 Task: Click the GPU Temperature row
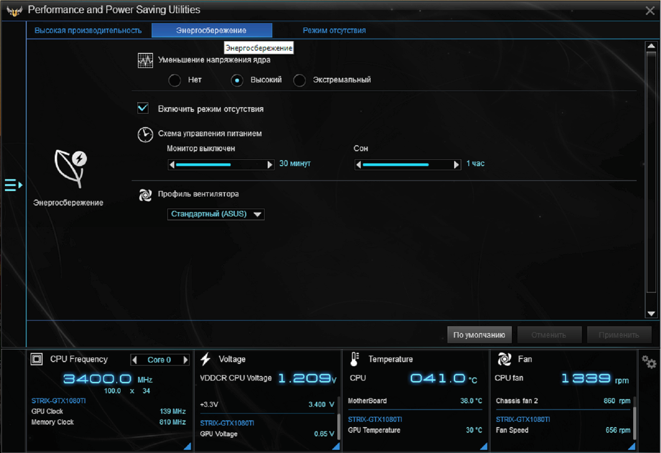(415, 430)
